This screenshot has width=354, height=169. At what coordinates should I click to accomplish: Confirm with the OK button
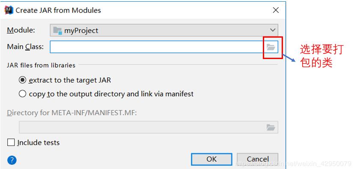pos(211,159)
